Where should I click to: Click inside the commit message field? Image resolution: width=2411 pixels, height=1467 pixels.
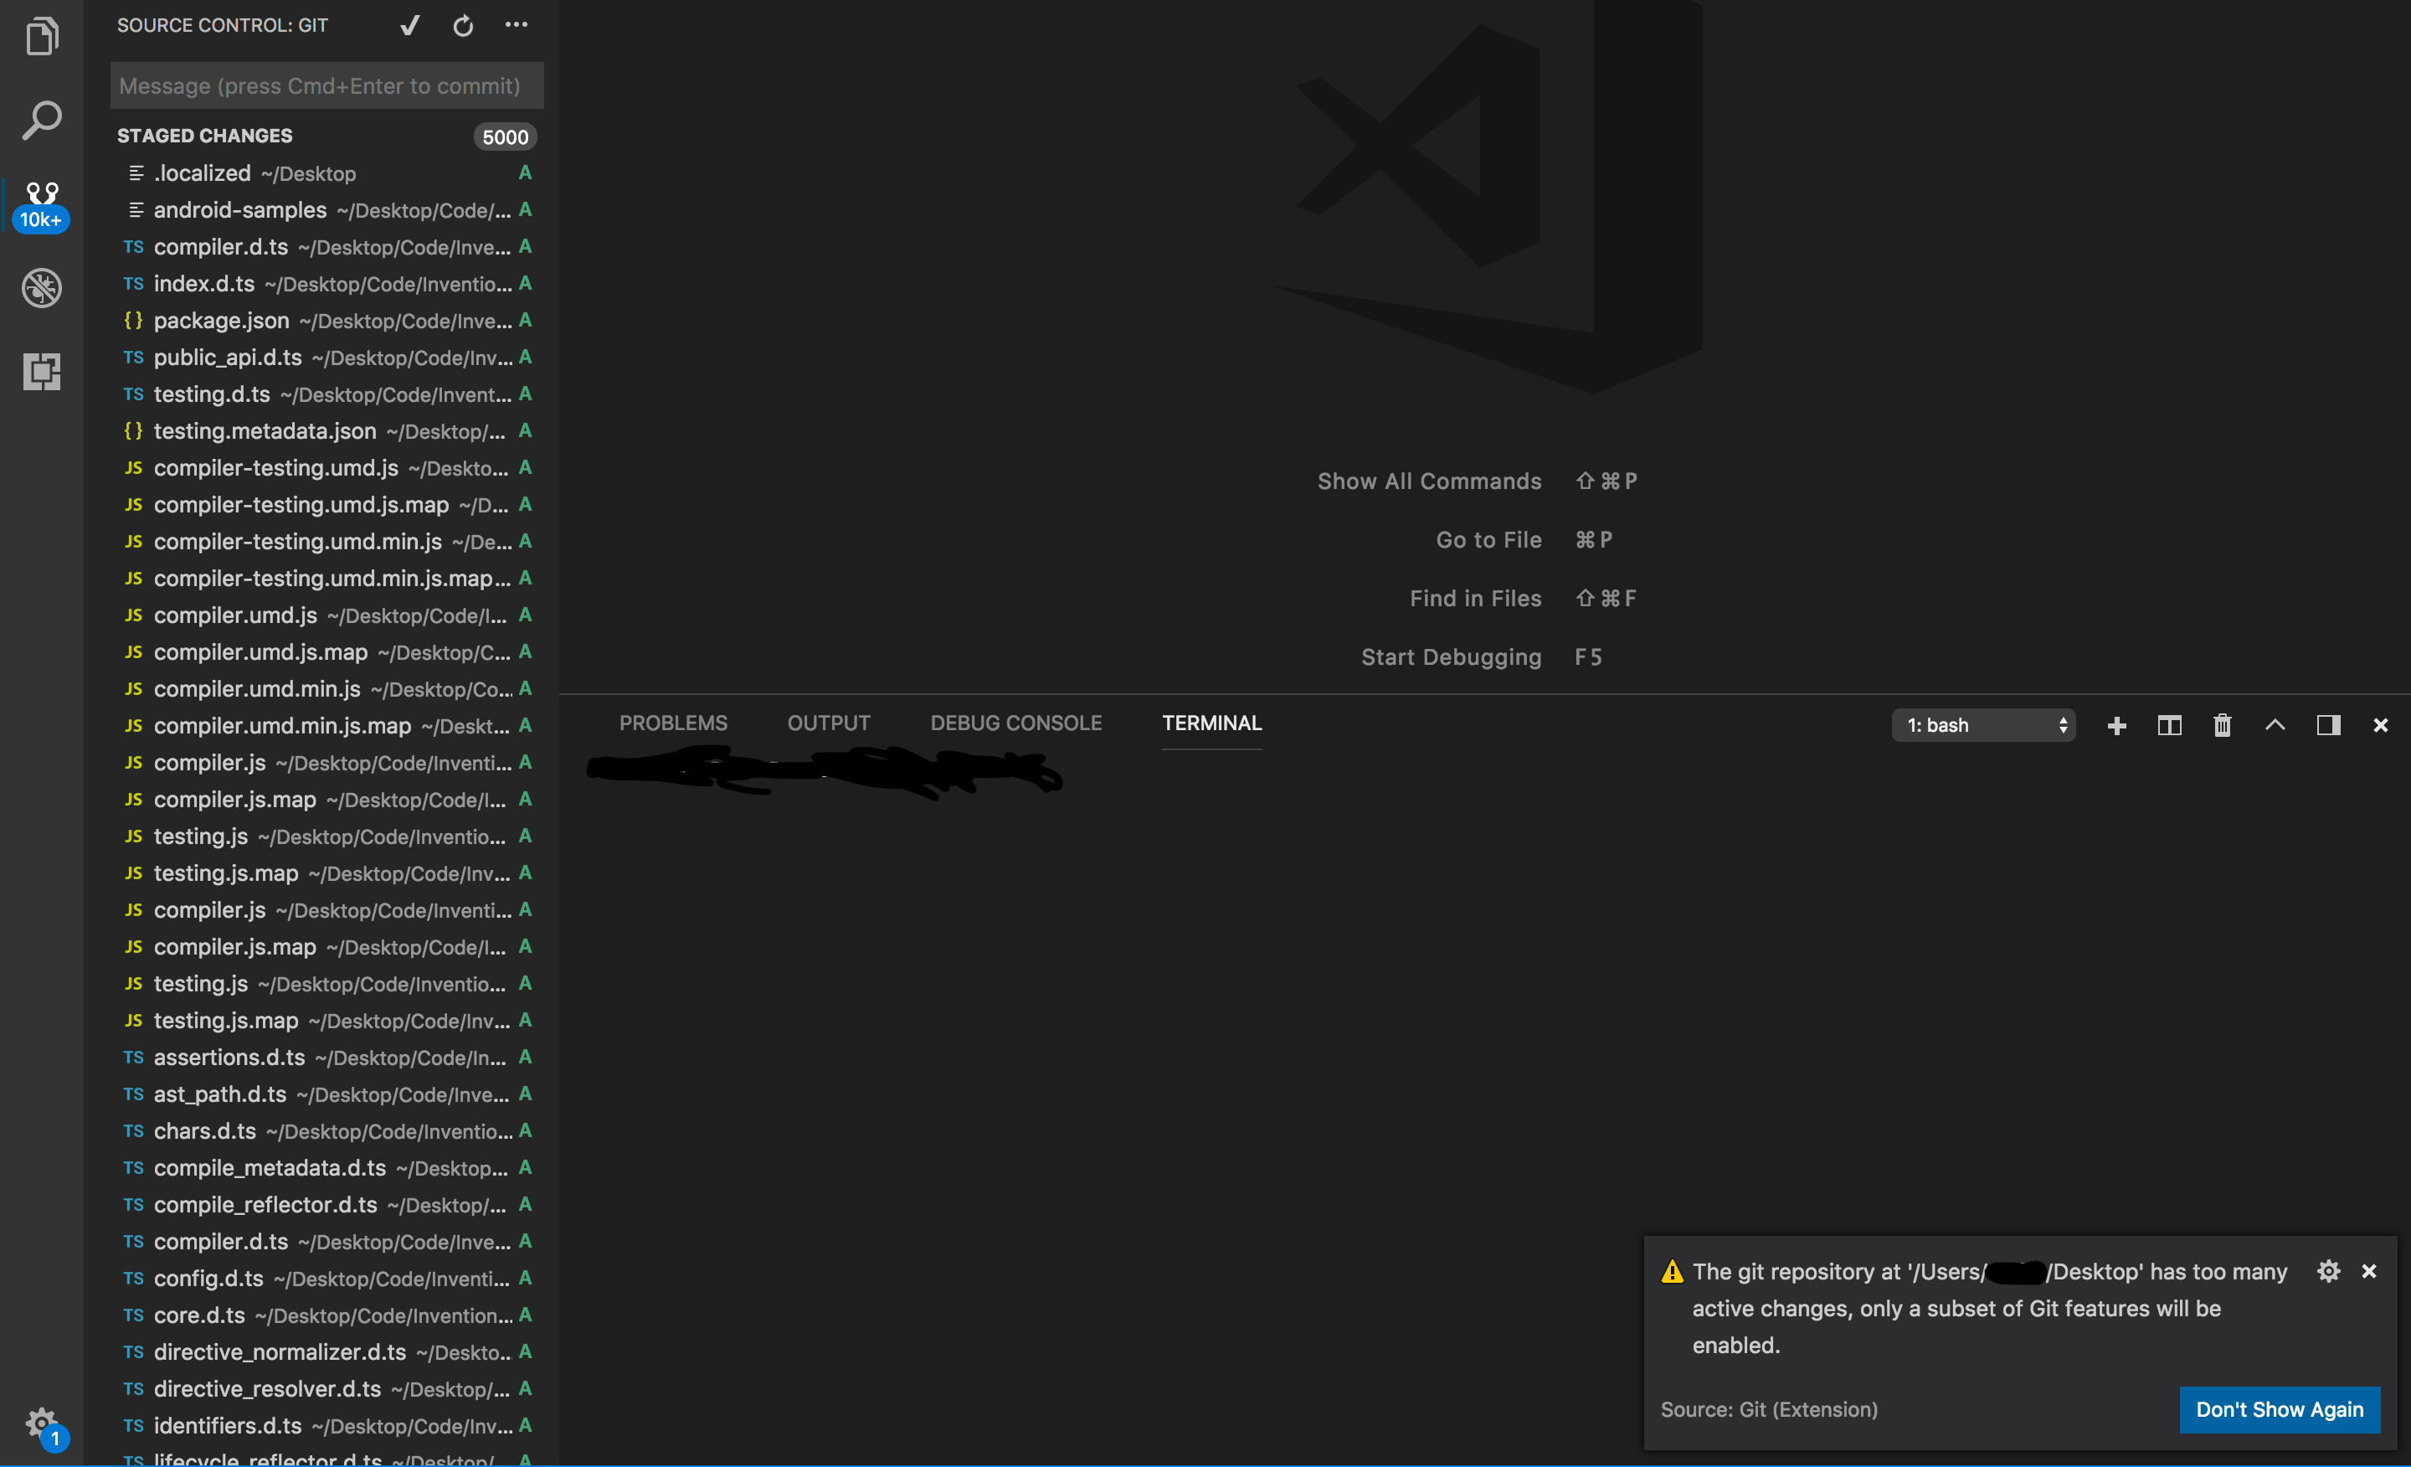[x=326, y=86]
